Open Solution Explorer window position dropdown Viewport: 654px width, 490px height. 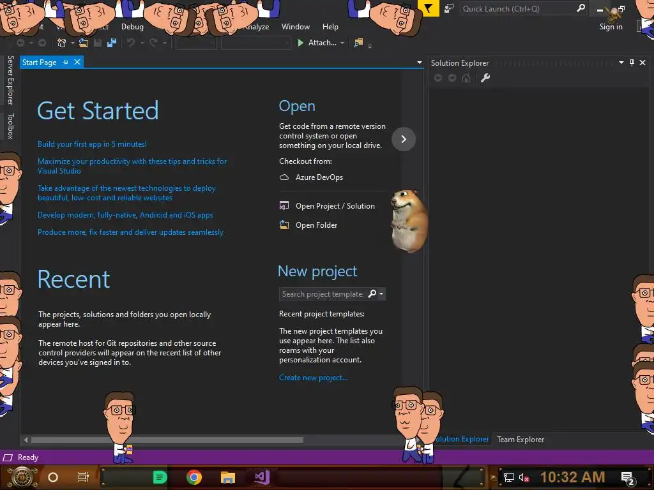point(621,63)
